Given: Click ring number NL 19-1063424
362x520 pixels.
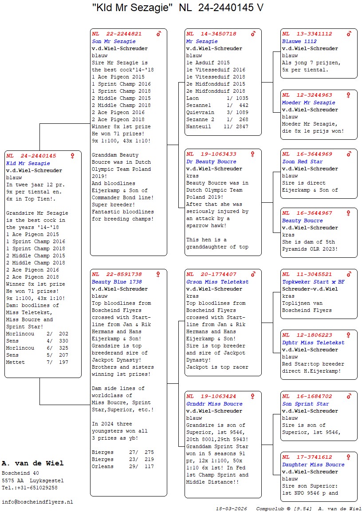Looking at the screenshot, I should point(212,396).
